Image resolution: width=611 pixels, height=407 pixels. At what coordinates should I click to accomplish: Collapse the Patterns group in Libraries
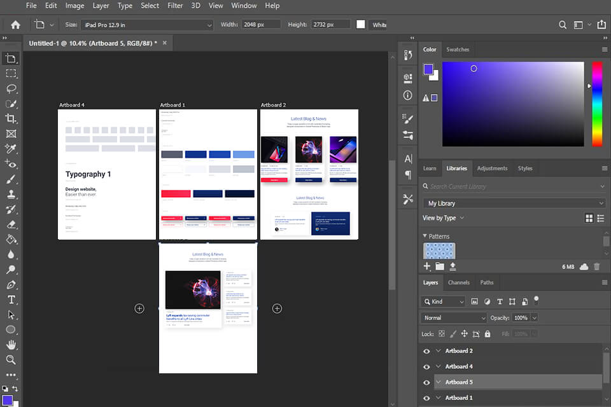(425, 236)
